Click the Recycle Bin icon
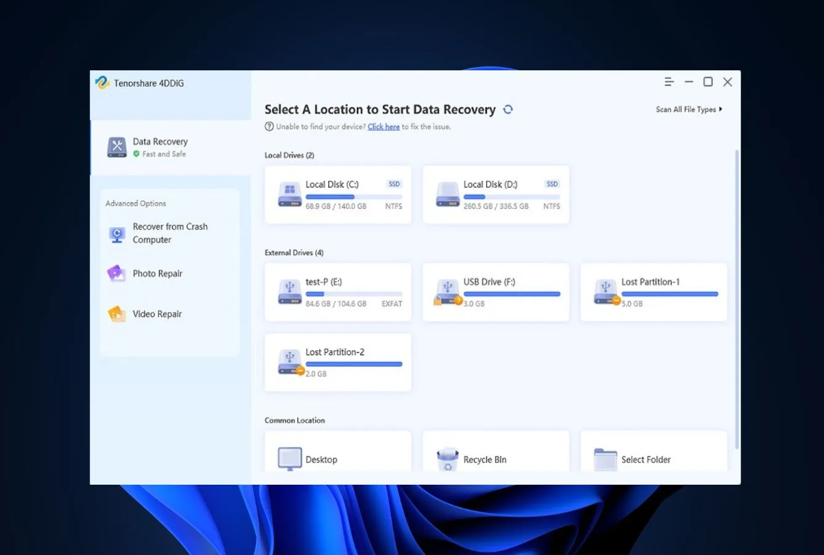824x555 pixels. pyautogui.click(x=448, y=459)
